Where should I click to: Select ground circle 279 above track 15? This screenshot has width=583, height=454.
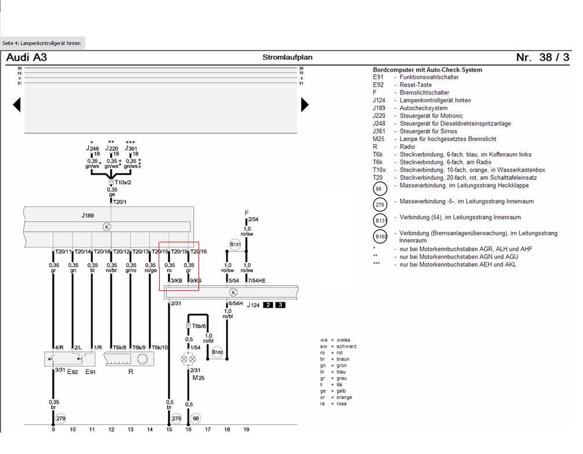point(177,418)
